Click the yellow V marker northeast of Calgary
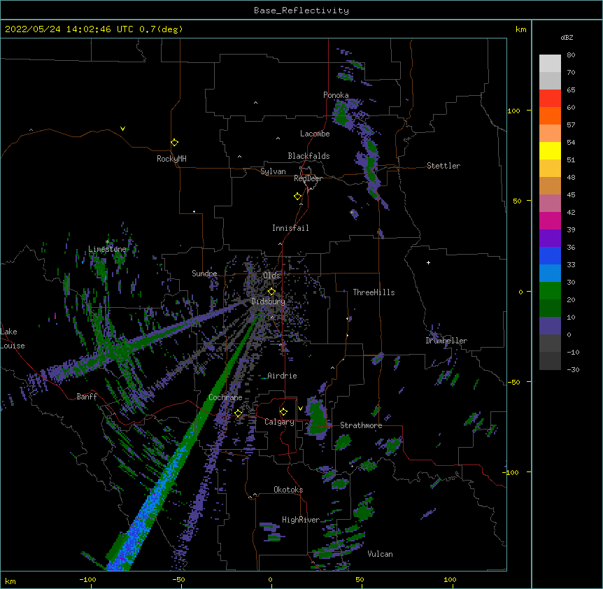 (300, 409)
